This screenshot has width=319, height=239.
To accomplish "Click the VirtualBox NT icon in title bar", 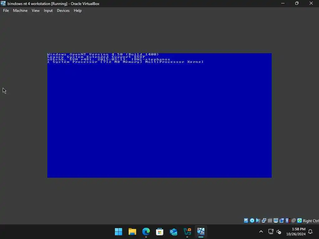I will 3,3.
